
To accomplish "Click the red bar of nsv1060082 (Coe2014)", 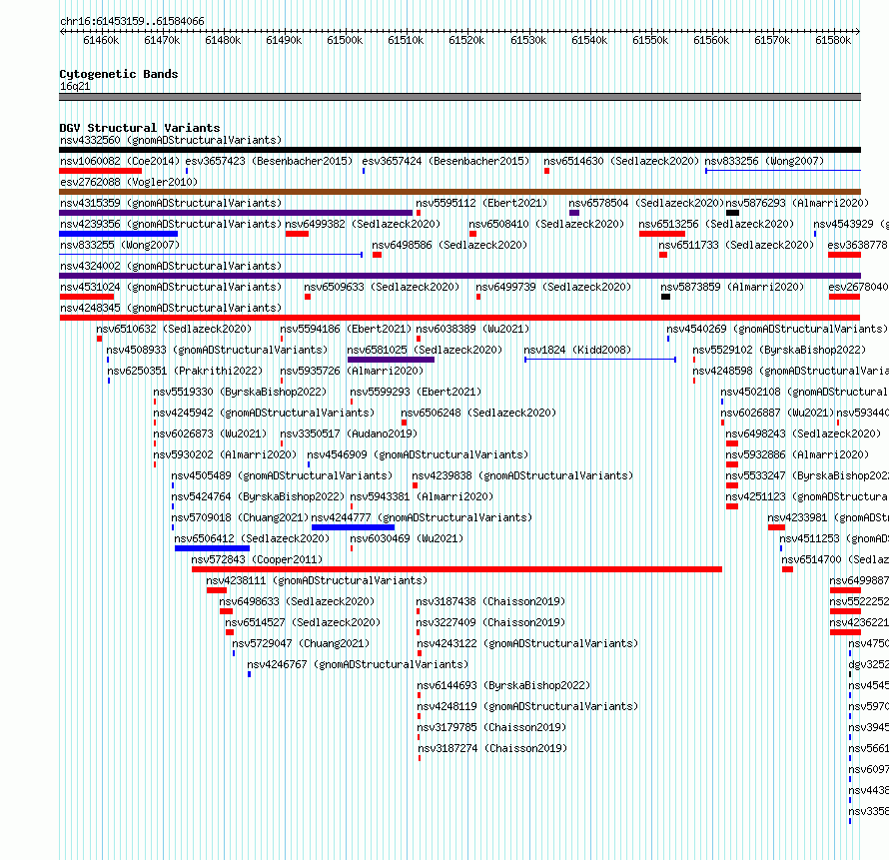I will pos(100,171).
